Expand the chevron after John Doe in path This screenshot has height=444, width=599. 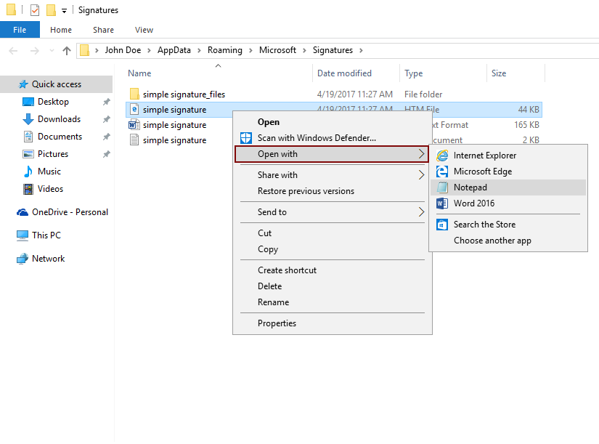click(149, 50)
